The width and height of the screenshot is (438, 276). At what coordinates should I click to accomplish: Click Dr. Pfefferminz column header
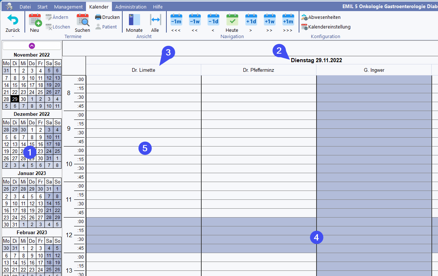pyautogui.click(x=258, y=70)
